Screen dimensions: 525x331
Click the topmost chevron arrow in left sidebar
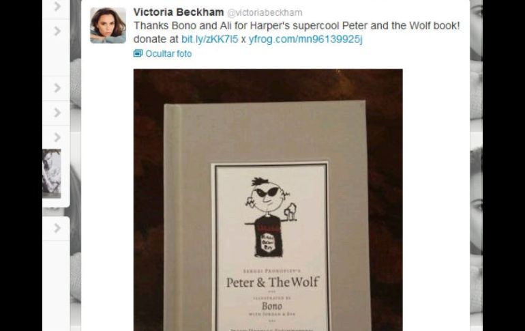tap(57, 6)
